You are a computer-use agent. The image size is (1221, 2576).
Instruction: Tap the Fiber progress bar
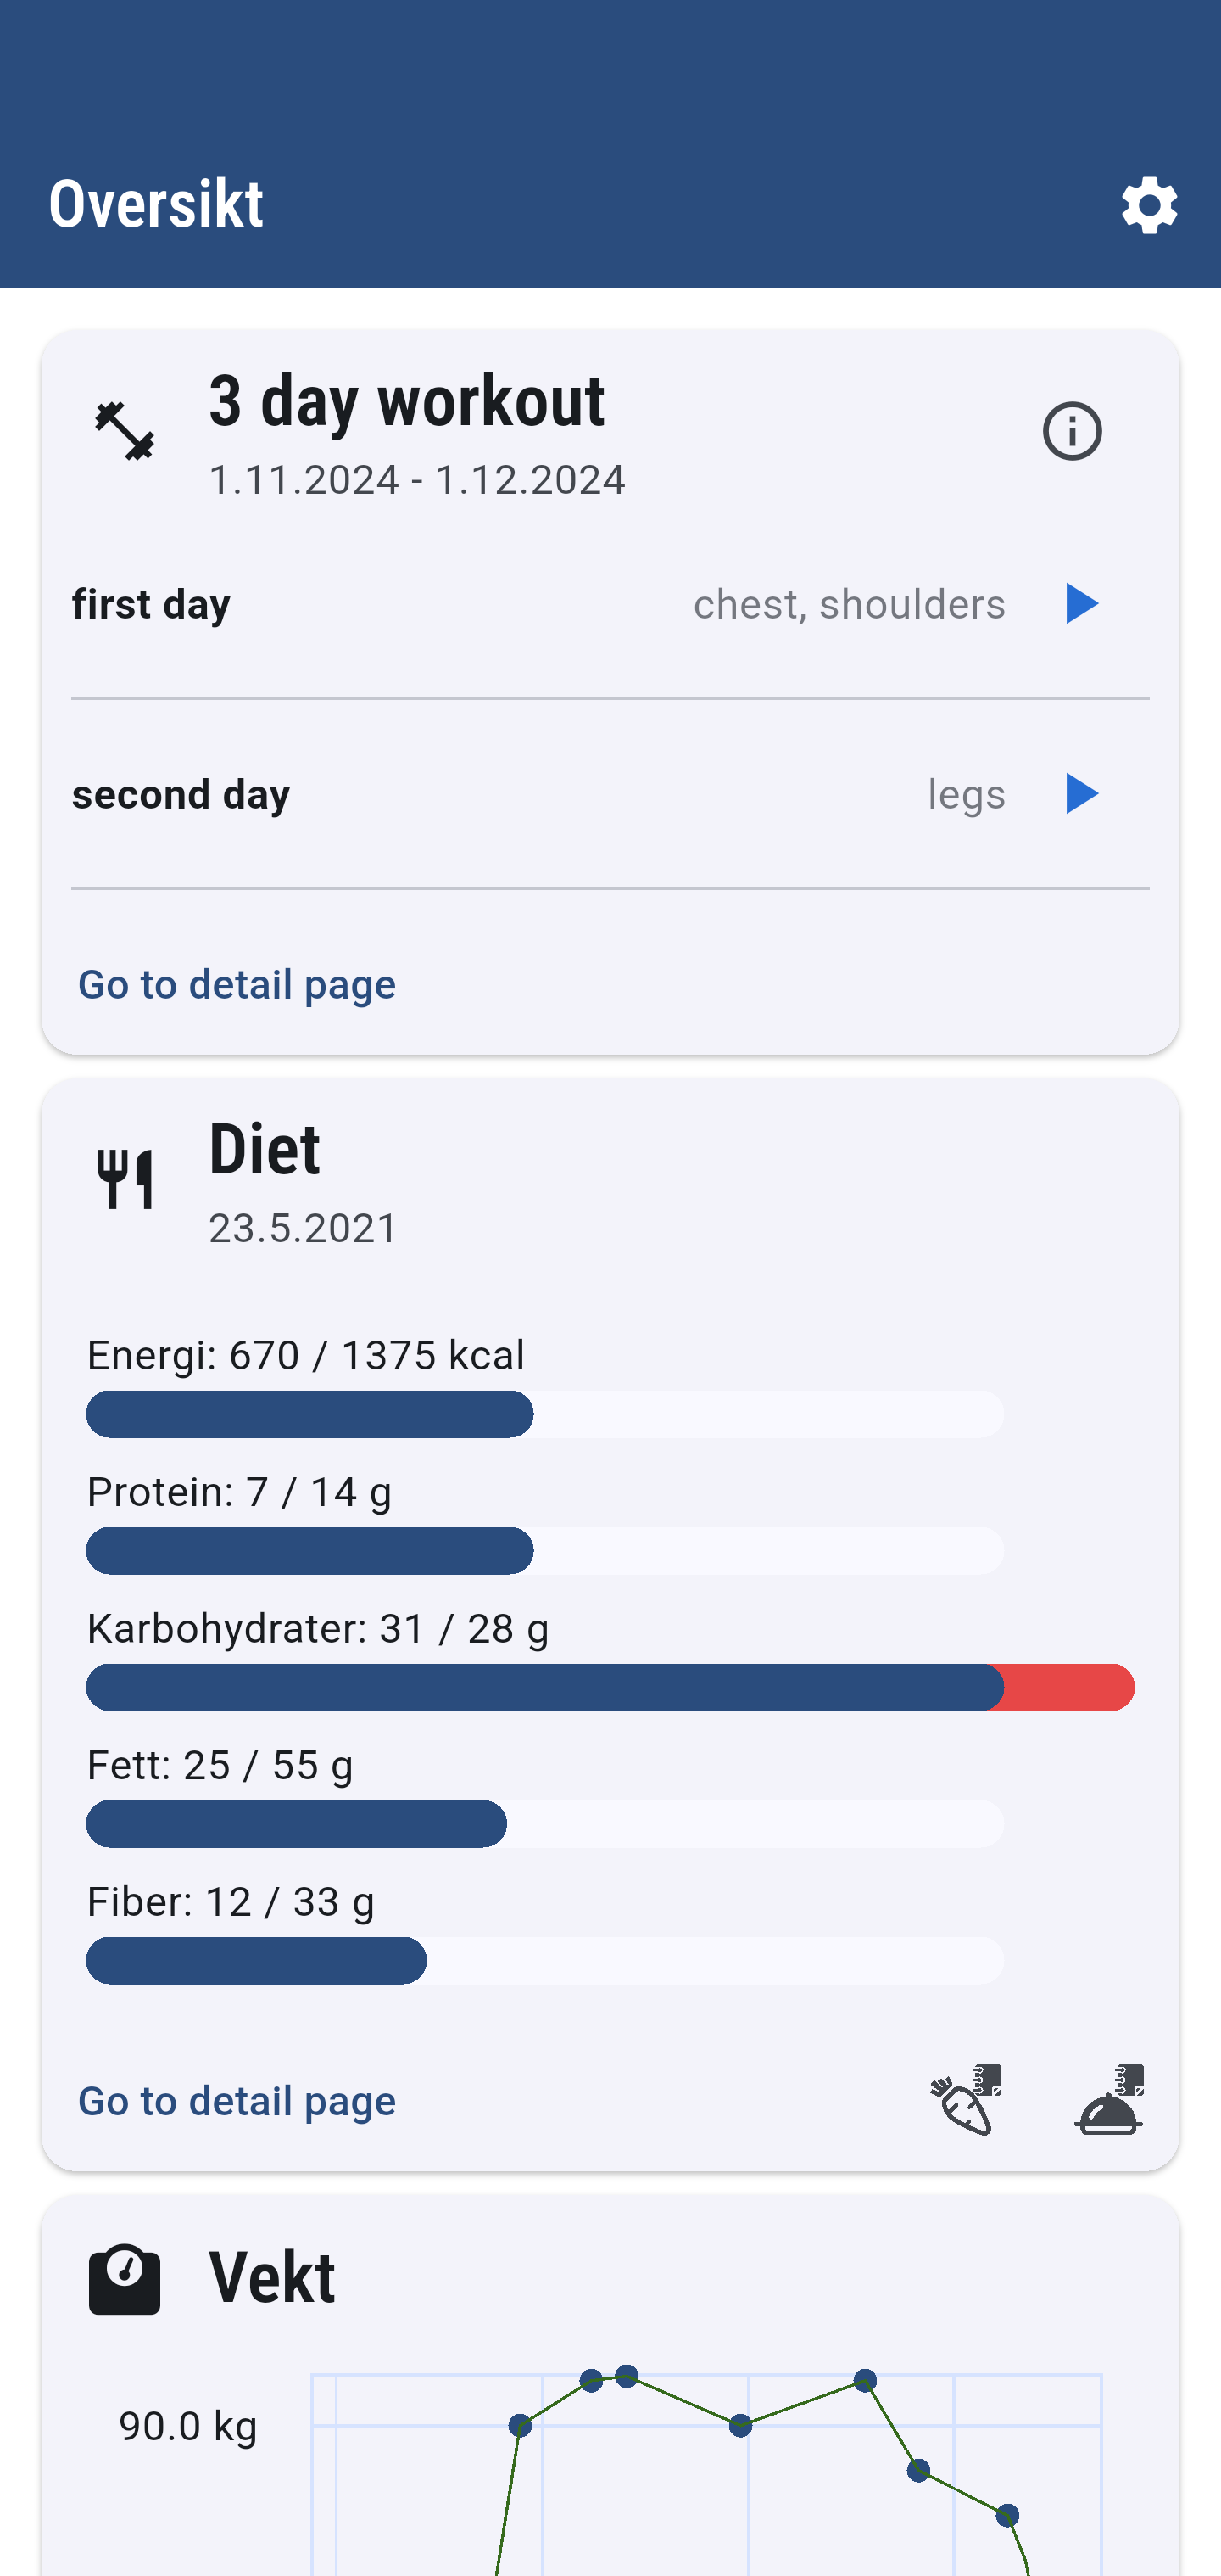coord(544,1960)
